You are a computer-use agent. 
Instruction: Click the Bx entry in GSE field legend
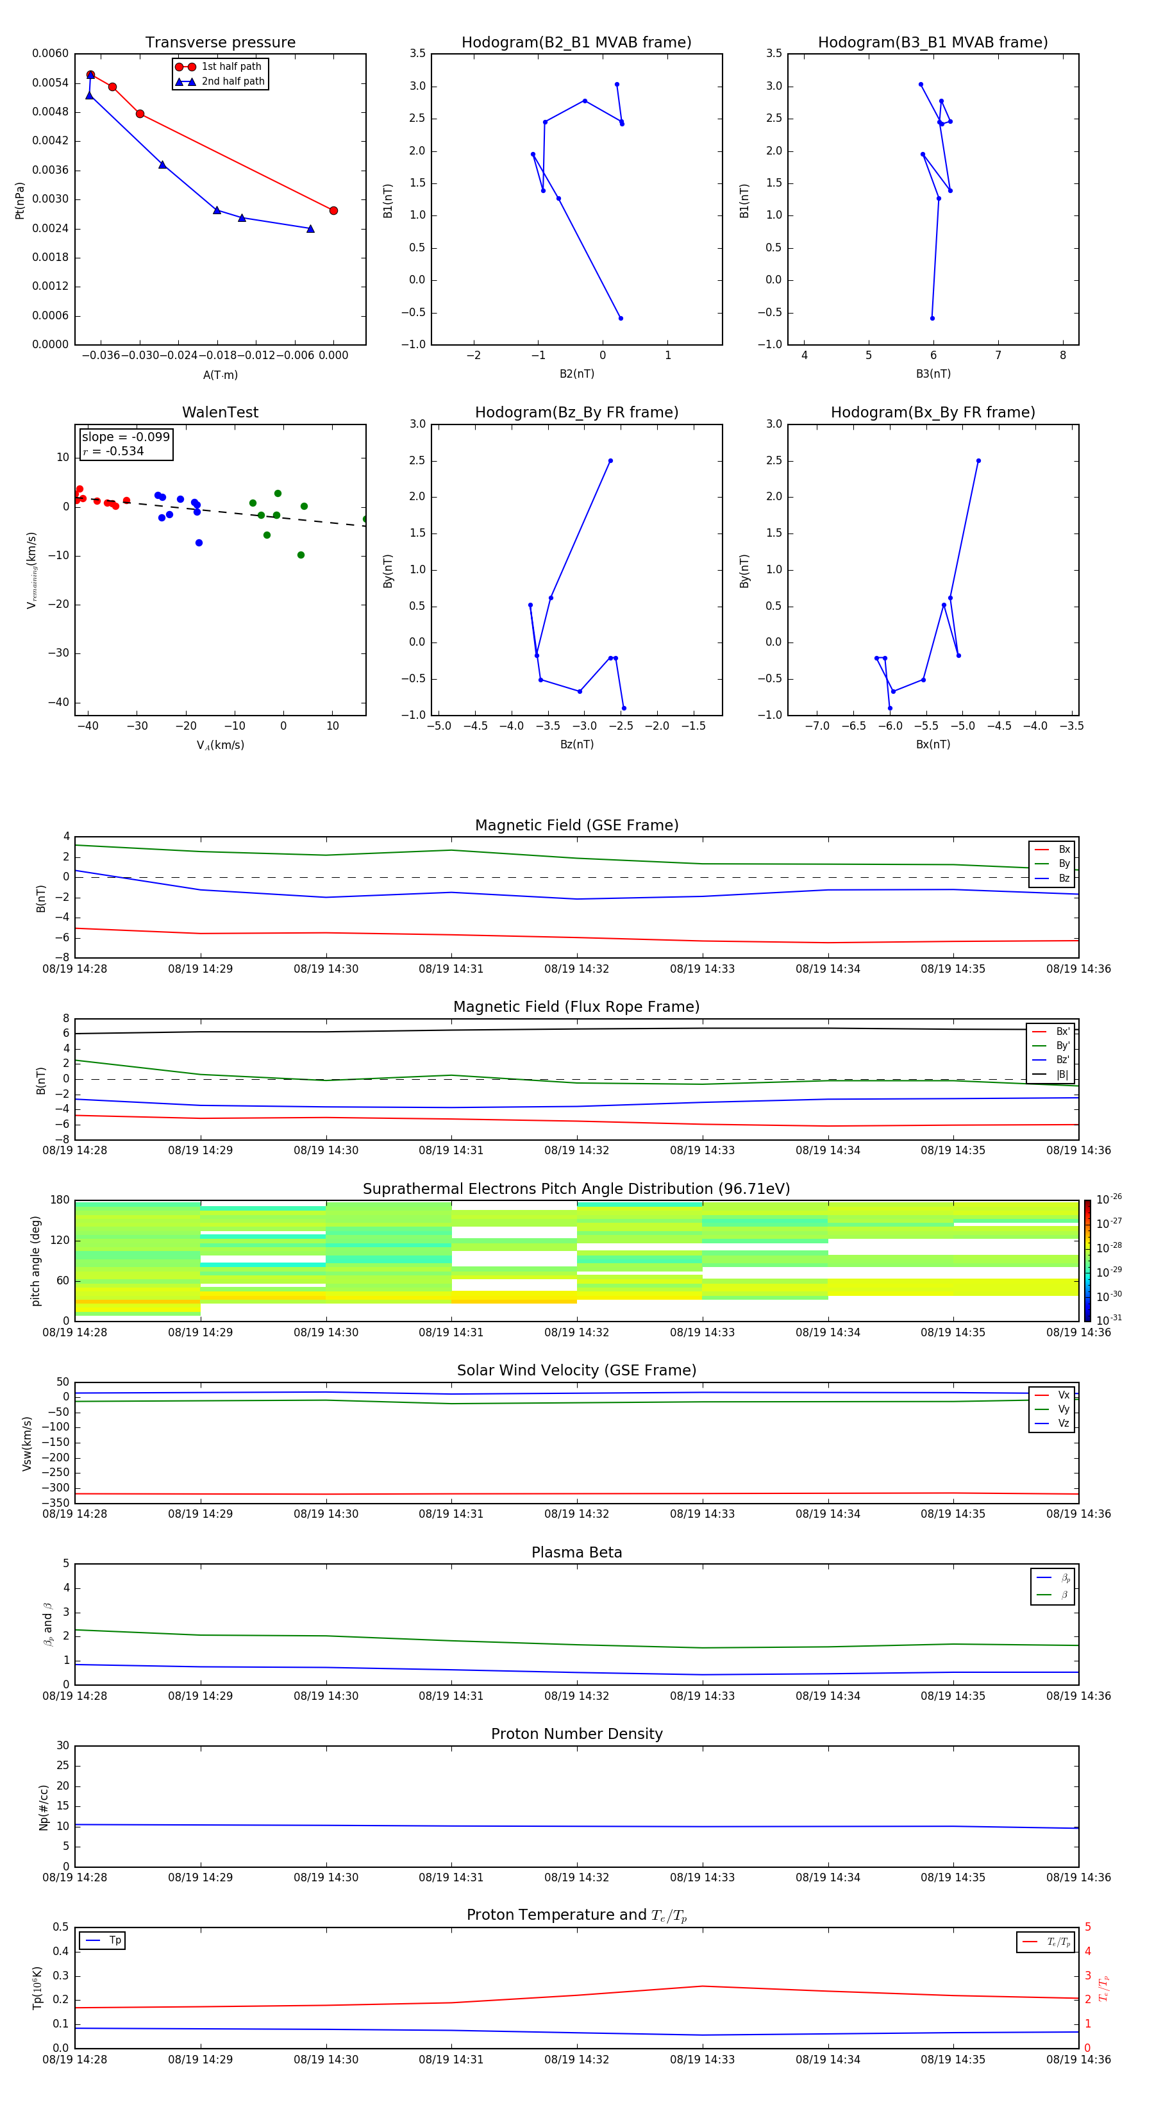click(x=1053, y=850)
